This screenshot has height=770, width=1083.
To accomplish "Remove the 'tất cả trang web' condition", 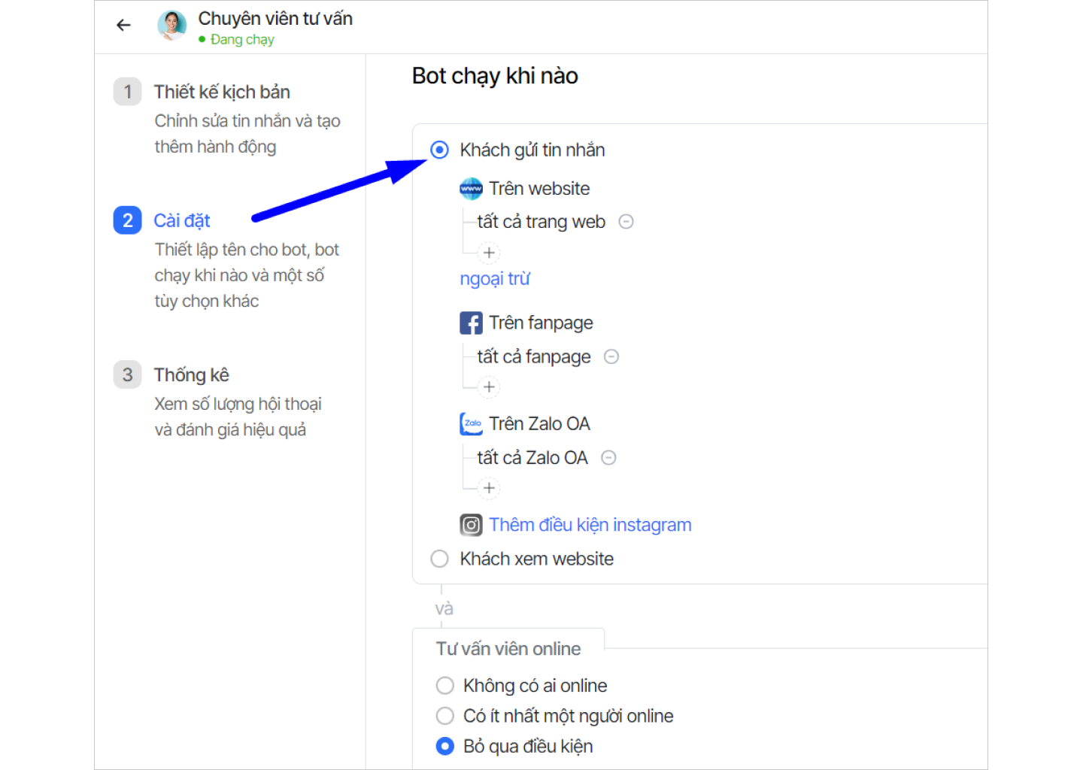I will (626, 222).
